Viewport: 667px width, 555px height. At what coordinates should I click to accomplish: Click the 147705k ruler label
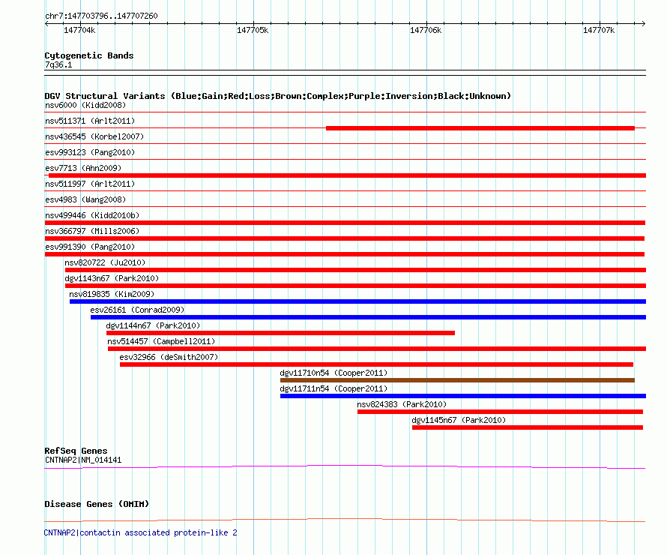(x=253, y=30)
